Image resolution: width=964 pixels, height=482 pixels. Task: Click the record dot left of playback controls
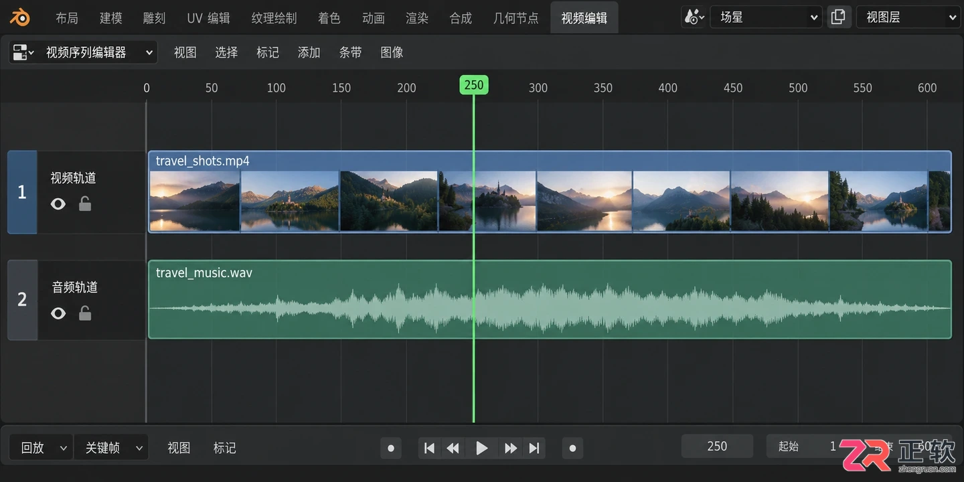(391, 448)
